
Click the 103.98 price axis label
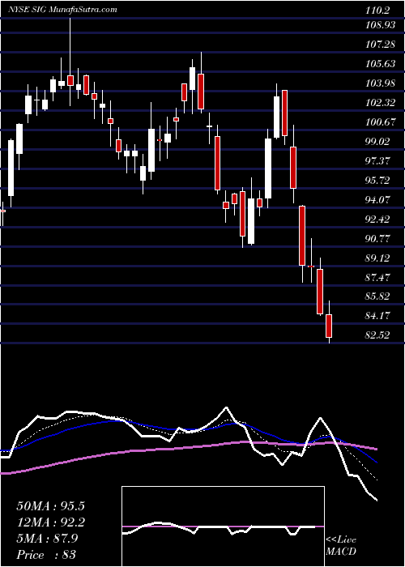[381, 83]
